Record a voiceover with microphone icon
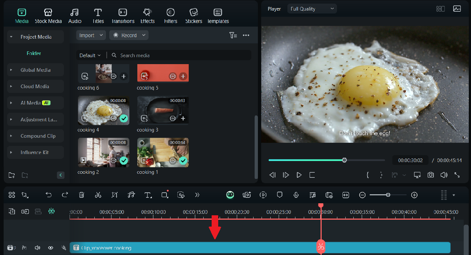Viewport: 471px width, 255px height. (x=296, y=195)
